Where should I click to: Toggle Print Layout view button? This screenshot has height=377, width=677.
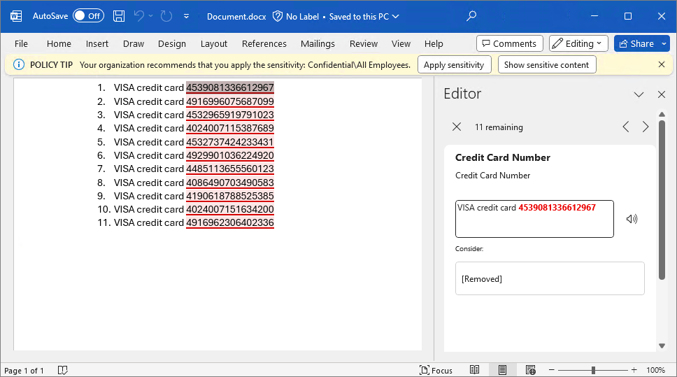(502, 370)
